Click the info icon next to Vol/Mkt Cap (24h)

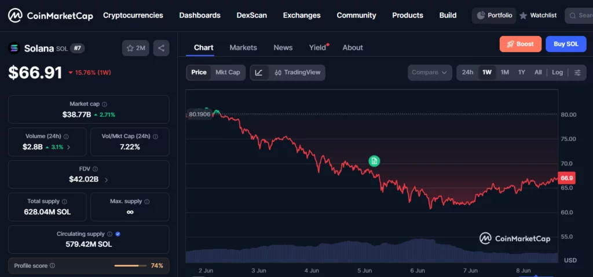(155, 136)
